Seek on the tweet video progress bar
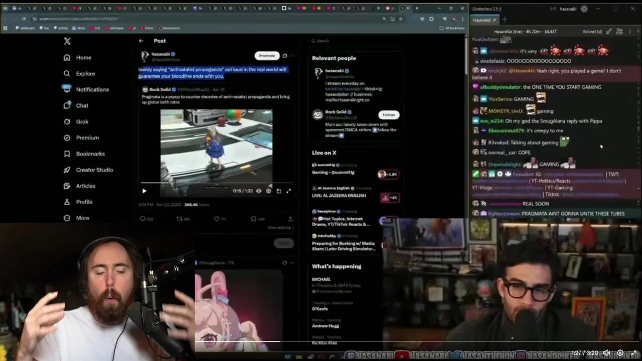Screen dimensions: 642x361 pyautogui.click(x=216, y=184)
